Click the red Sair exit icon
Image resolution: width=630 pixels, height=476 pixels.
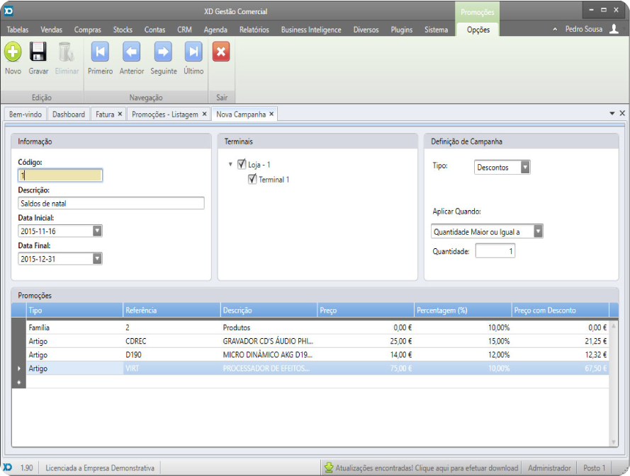(x=221, y=52)
